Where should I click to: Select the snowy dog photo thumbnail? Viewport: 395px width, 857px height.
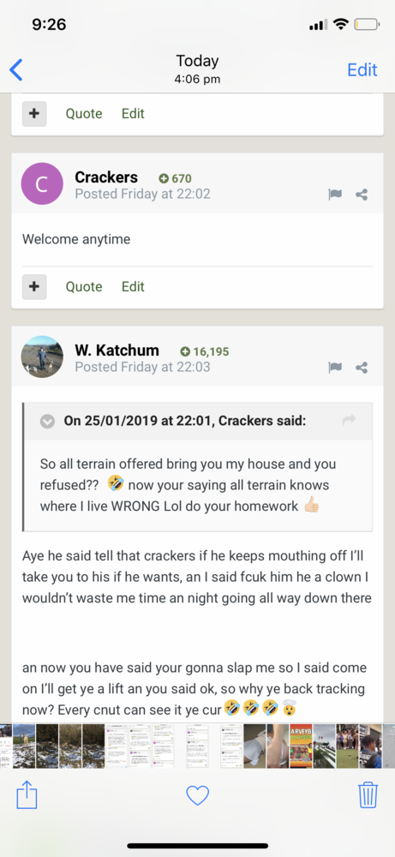(x=23, y=746)
